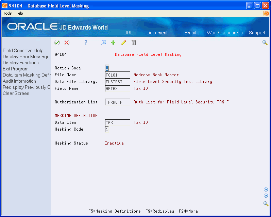Open the Document link in banner
This screenshot has width=271, height=217.
[157, 33]
